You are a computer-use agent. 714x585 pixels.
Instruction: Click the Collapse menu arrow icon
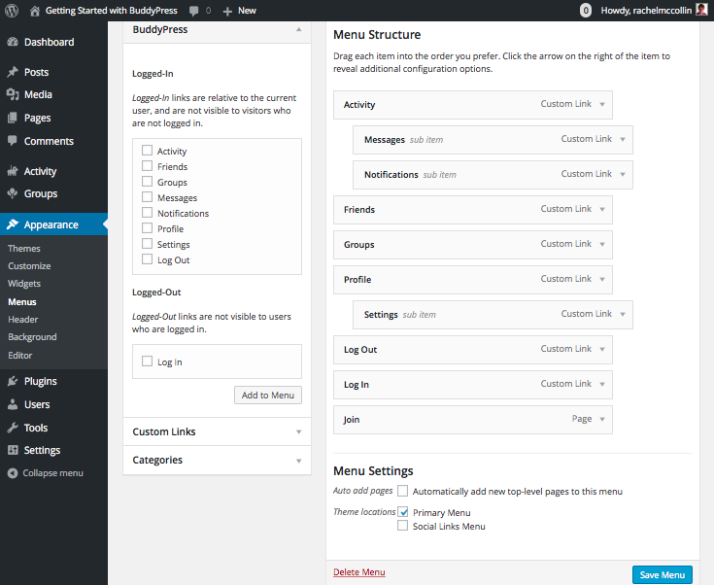coord(13,473)
